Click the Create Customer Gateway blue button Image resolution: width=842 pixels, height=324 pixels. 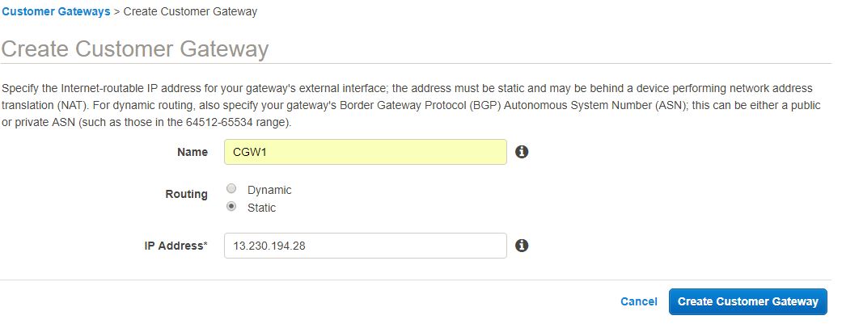click(x=747, y=301)
